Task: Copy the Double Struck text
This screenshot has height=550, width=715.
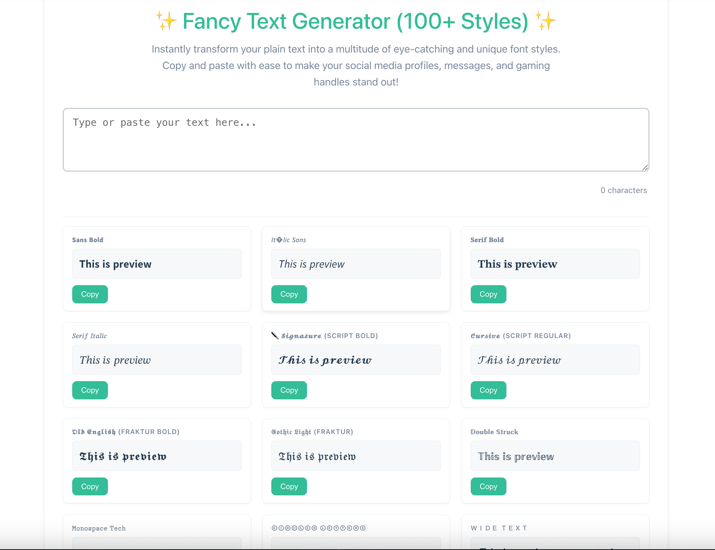Action: 488,487
